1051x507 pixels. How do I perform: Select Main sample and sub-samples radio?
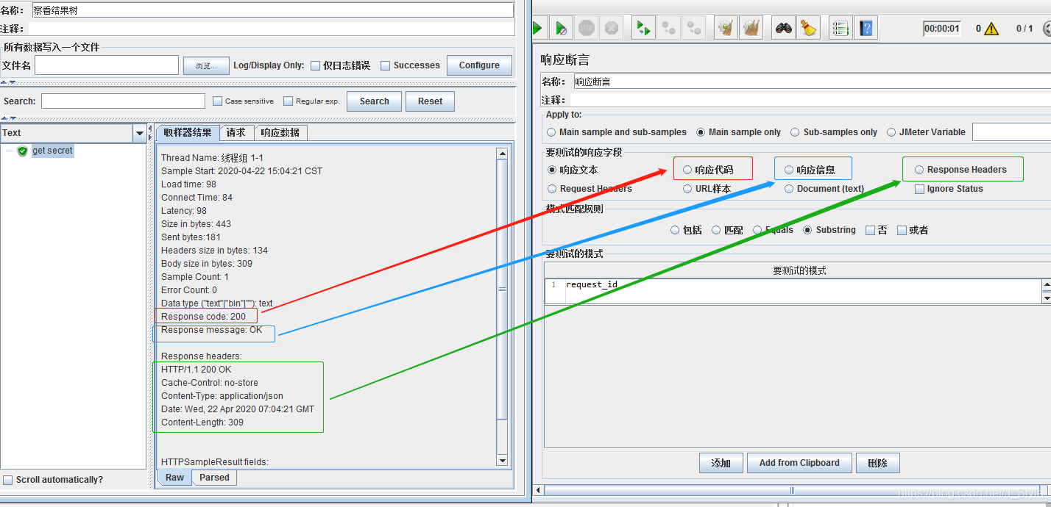(x=551, y=132)
